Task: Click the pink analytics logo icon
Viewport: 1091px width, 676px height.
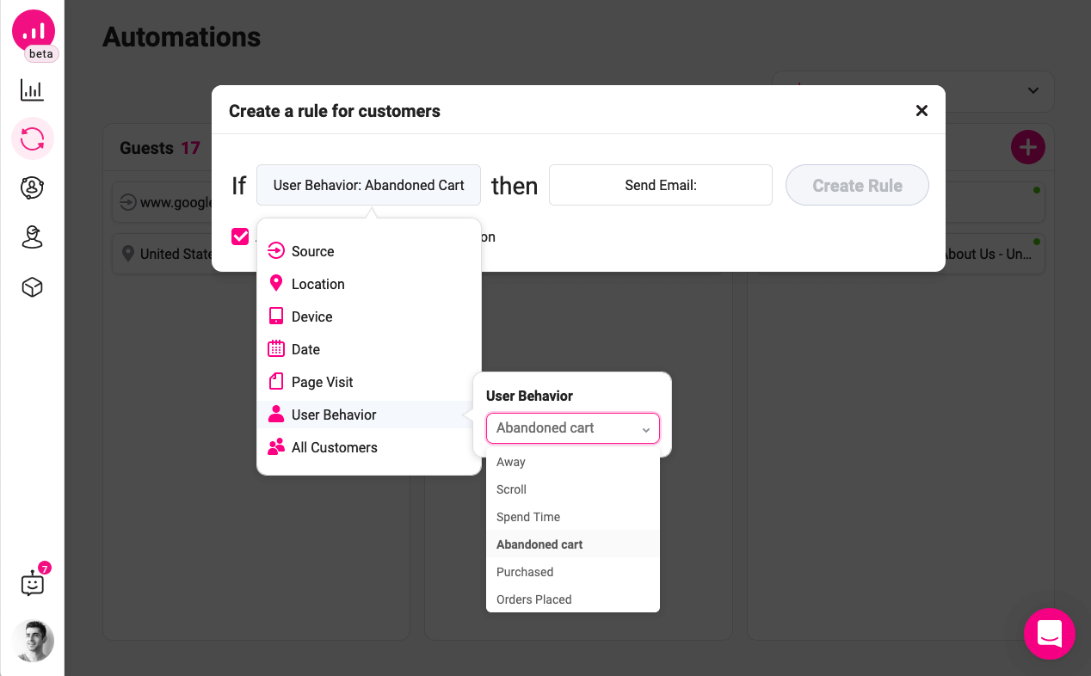Action: click(34, 31)
